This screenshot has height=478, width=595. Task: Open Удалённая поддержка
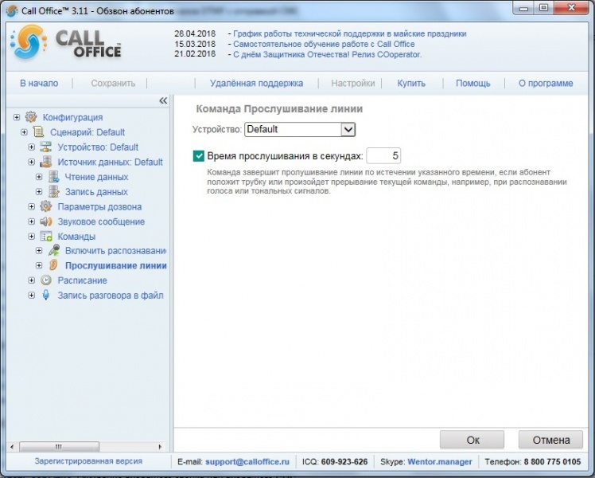(256, 83)
